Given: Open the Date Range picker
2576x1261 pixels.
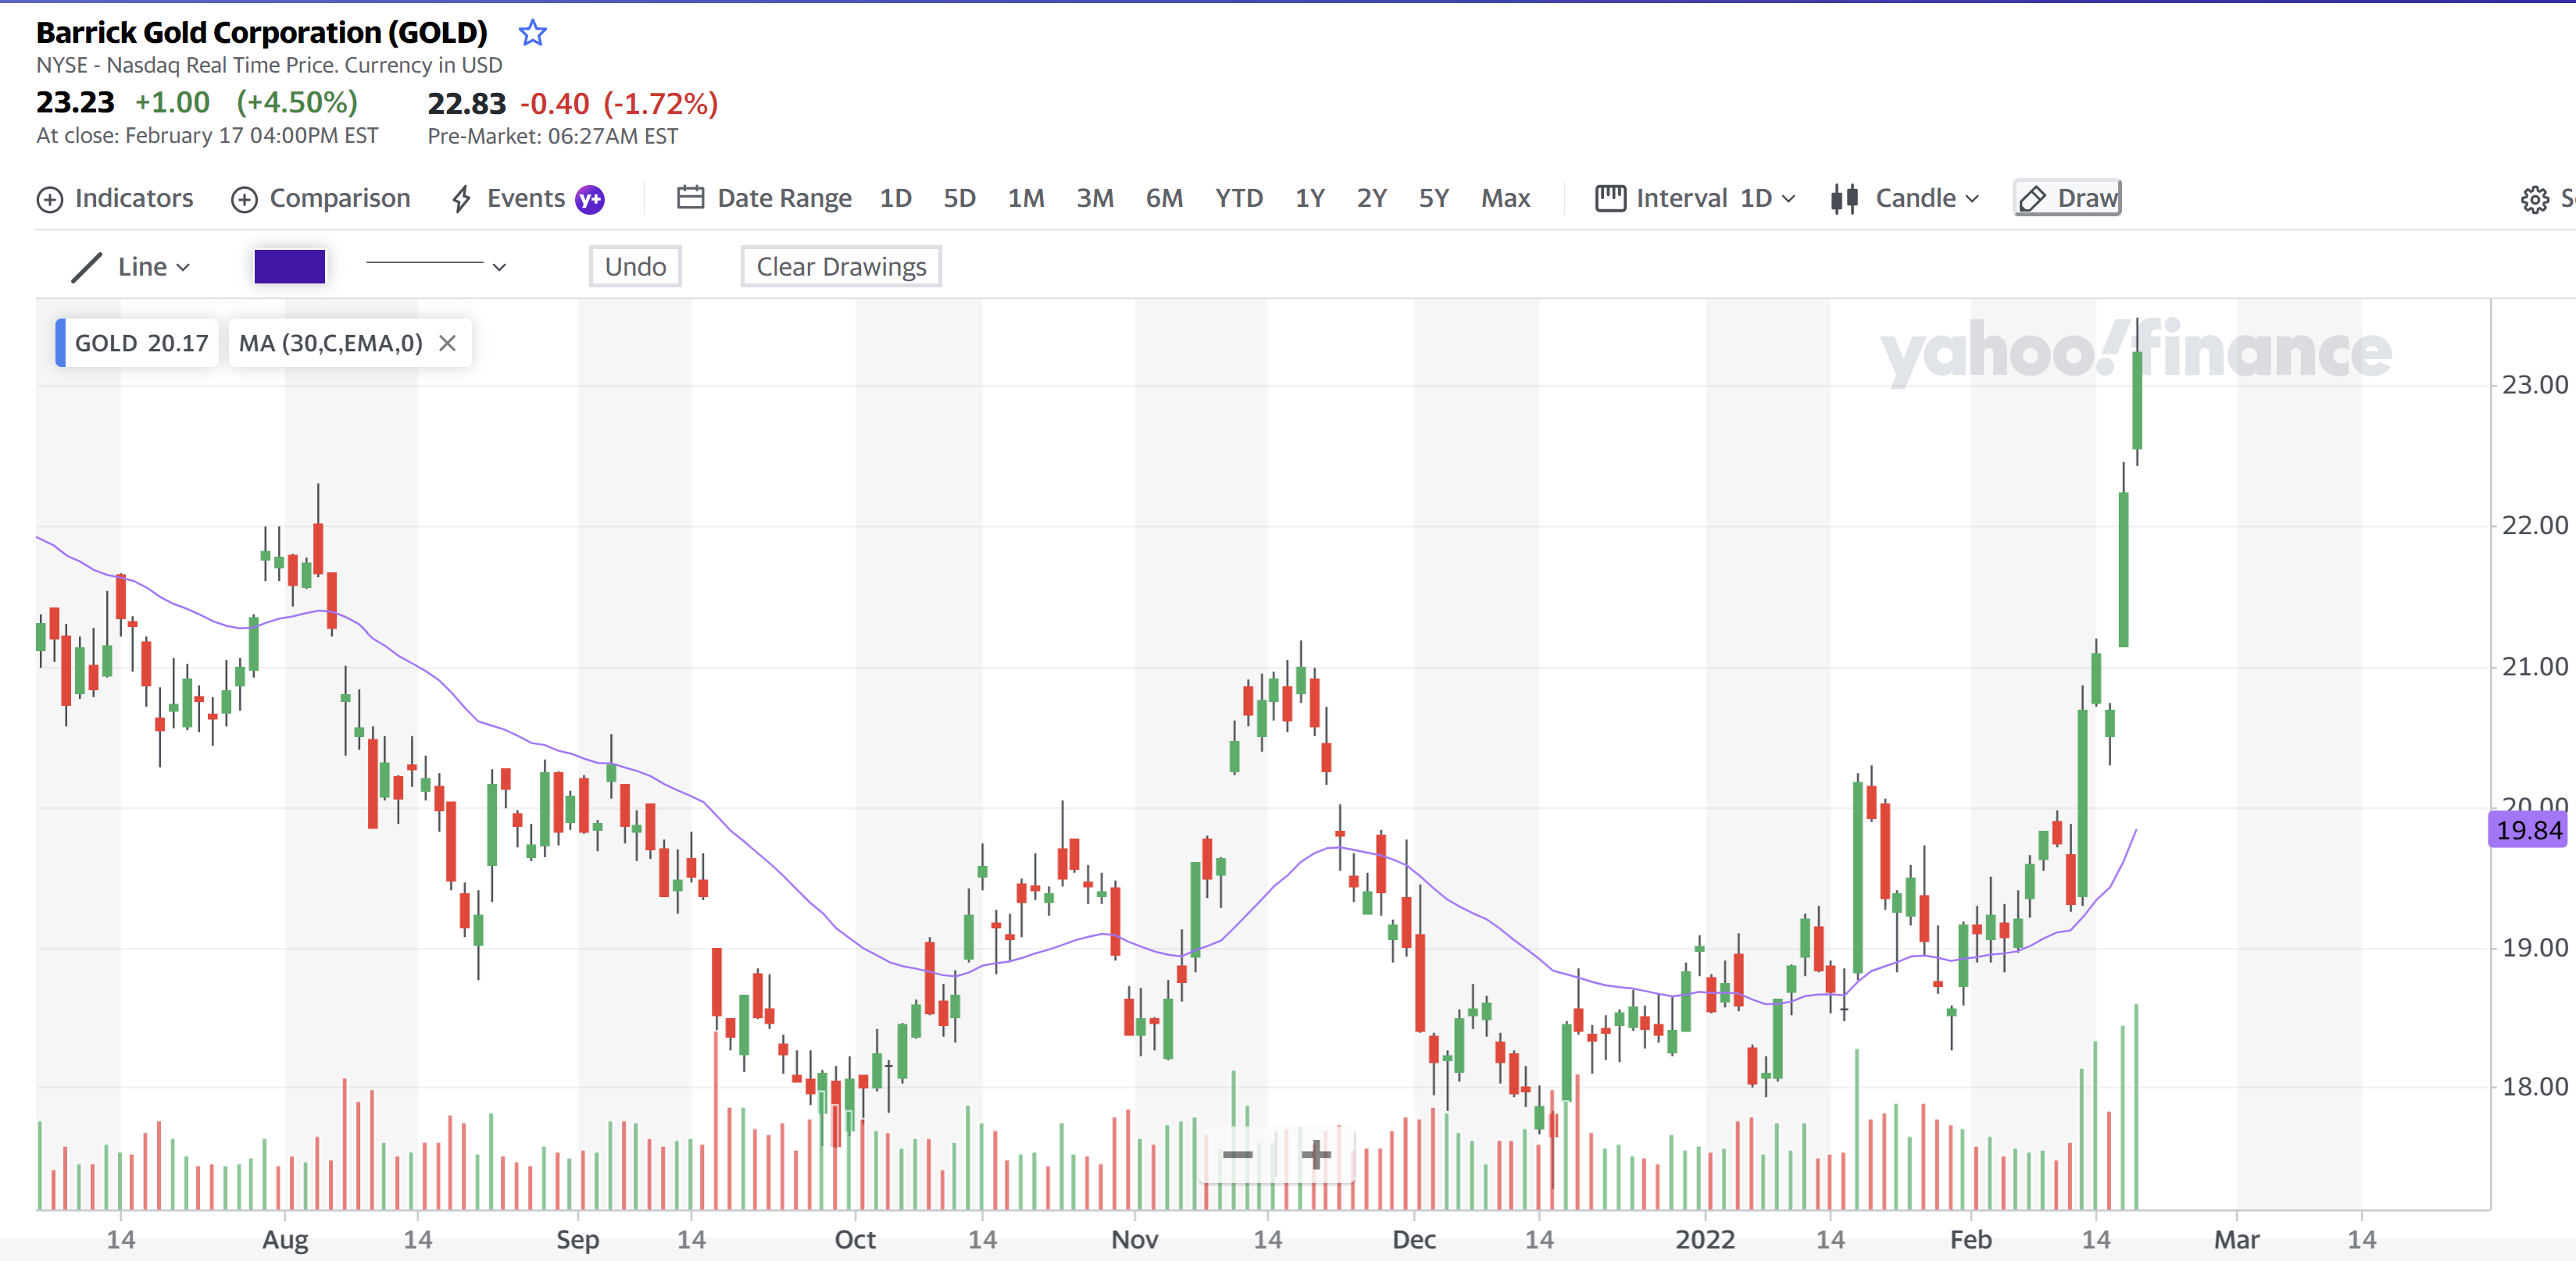Looking at the screenshot, I should point(765,199).
